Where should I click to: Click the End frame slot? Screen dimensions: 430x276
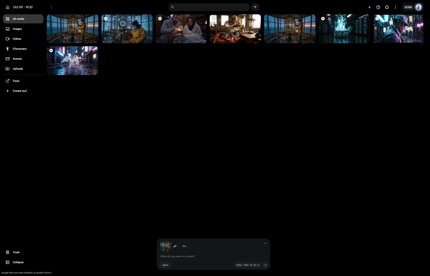[184, 246]
